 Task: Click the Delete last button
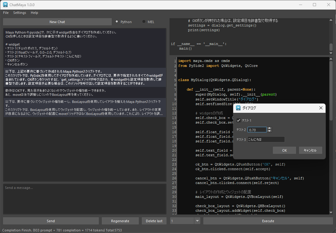154,221
